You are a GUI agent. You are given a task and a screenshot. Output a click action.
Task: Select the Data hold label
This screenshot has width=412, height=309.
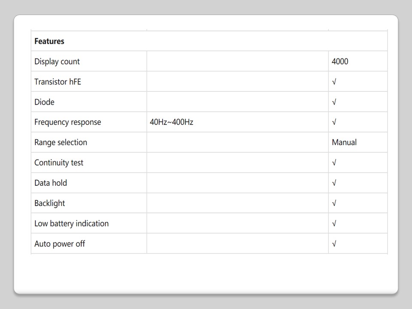coord(51,183)
